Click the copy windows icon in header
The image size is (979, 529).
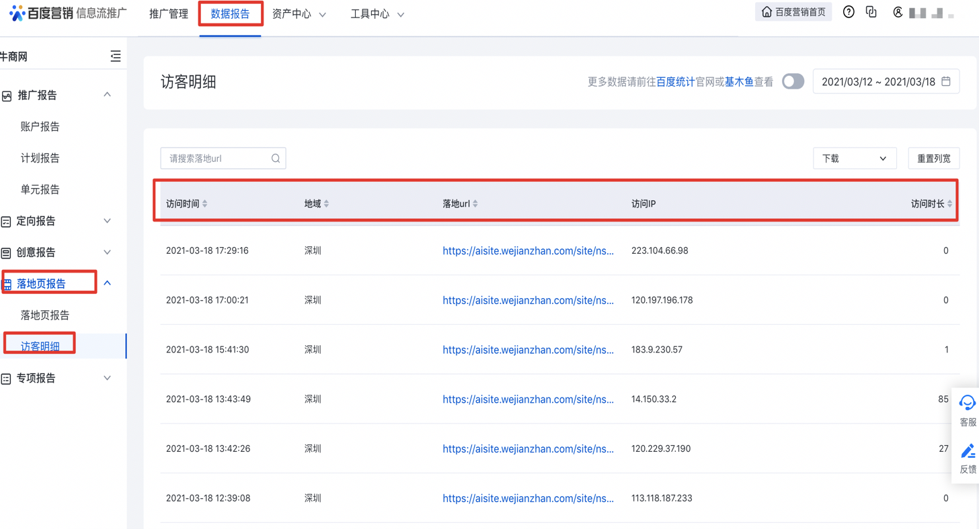[x=871, y=12]
